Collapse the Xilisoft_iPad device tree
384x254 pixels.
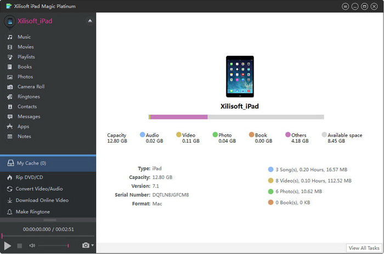[x=90, y=21]
